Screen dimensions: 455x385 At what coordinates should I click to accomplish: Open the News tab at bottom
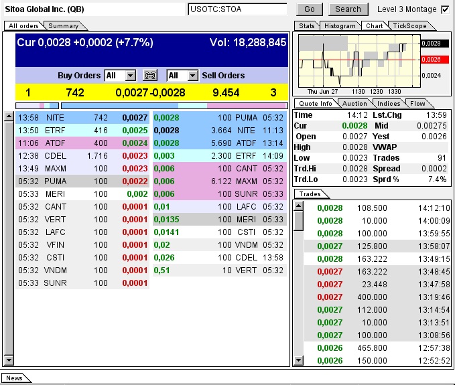[x=14, y=378]
